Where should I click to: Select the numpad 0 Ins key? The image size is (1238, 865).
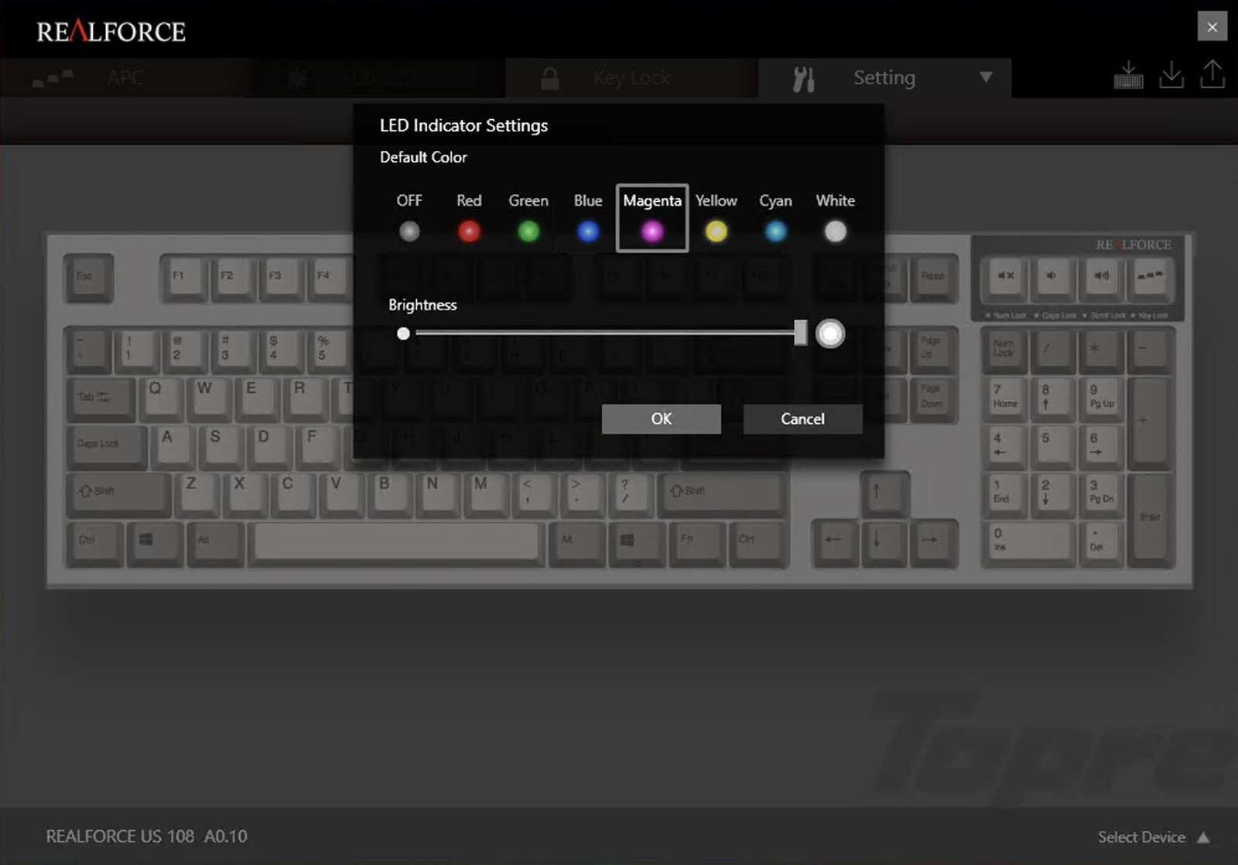[1029, 544]
